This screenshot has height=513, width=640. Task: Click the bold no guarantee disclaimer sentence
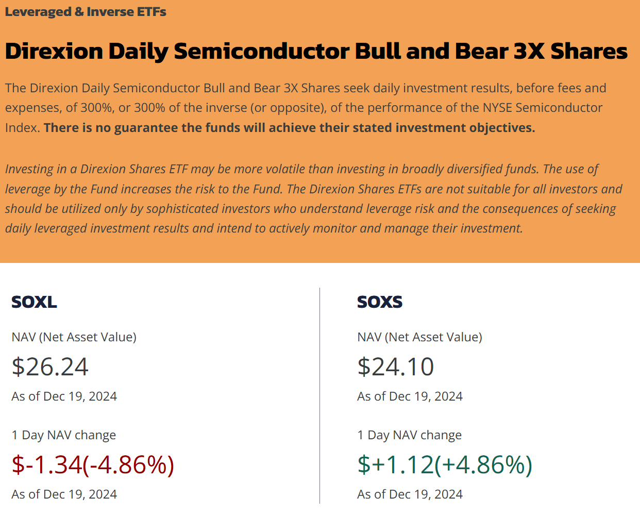[290, 128]
